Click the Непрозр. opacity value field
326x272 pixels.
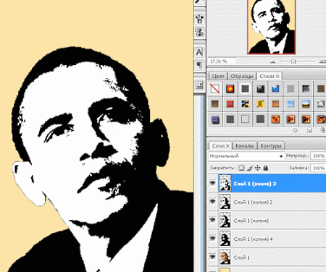(x=318, y=156)
